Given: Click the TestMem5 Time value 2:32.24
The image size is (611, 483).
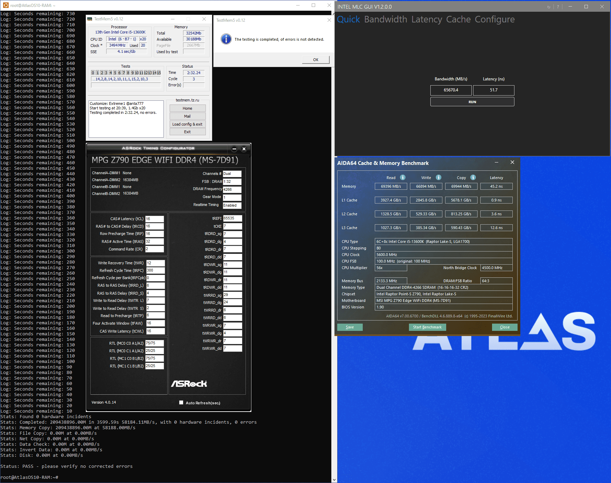Looking at the screenshot, I should click(193, 73).
